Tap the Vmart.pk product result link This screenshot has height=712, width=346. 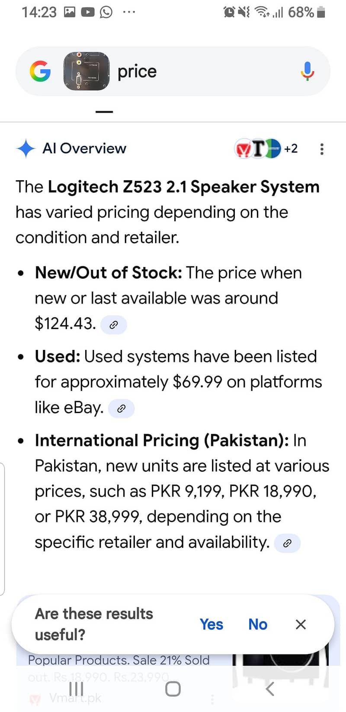tap(75, 698)
